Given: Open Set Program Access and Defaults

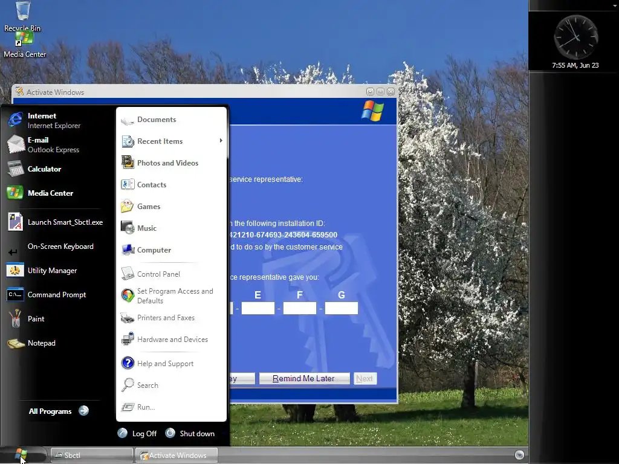Looking at the screenshot, I should (175, 295).
